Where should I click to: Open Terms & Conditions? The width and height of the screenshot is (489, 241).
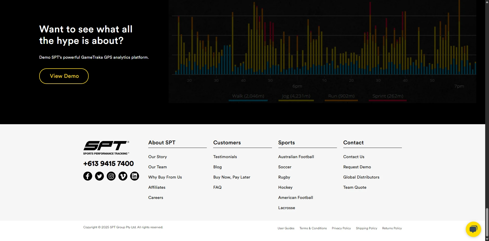coord(313,228)
